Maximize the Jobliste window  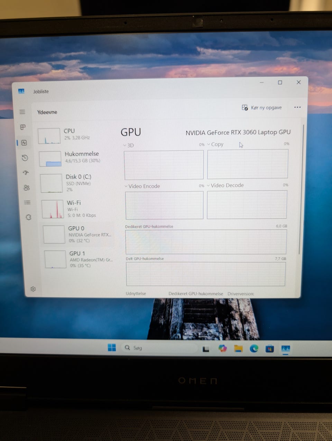(x=280, y=82)
